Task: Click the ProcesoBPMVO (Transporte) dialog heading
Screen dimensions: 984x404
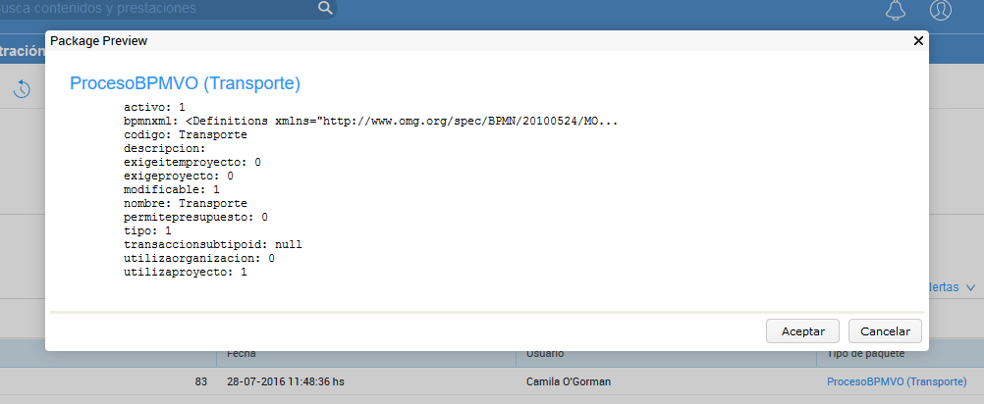Action: coord(185,83)
